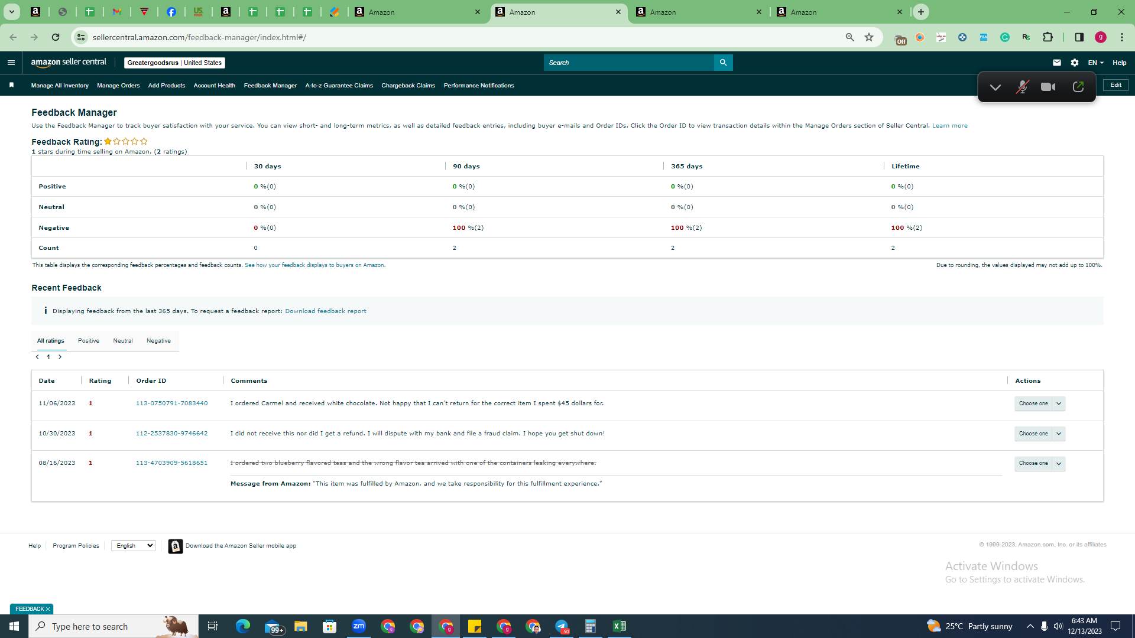This screenshot has height=638, width=1135.
Task: Click Help in the top header
Action: pyautogui.click(x=1120, y=63)
